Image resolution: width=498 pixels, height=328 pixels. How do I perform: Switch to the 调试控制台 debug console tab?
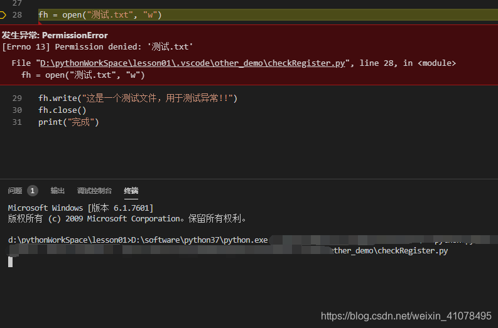(94, 191)
